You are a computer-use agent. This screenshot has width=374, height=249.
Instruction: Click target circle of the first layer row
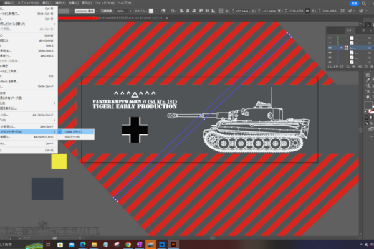click(370, 38)
